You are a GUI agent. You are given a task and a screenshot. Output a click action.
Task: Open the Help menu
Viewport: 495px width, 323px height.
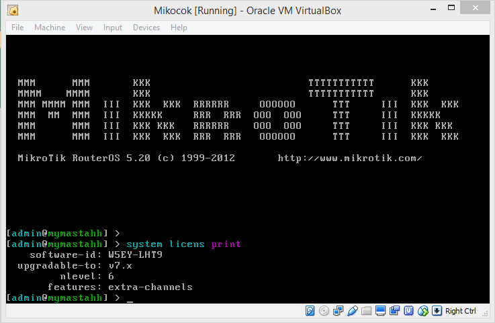[x=179, y=28]
